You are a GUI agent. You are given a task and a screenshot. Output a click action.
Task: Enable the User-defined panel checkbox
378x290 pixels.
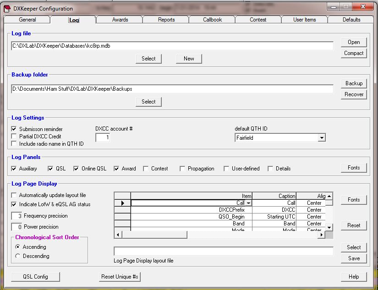coord(226,169)
